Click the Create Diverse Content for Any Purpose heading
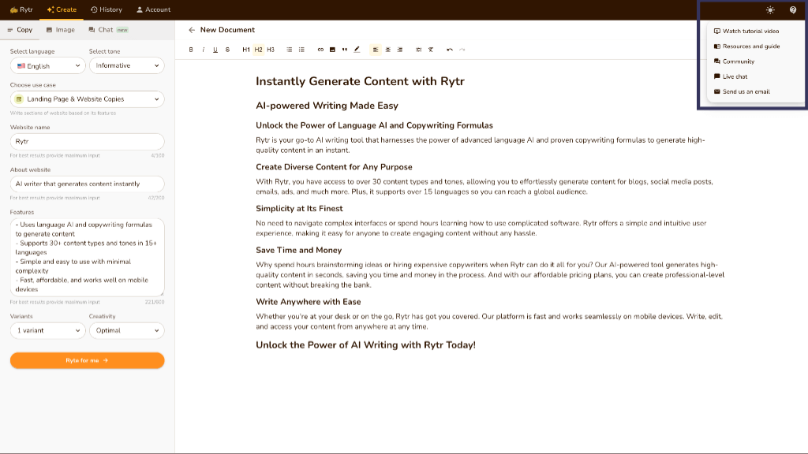 point(334,167)
